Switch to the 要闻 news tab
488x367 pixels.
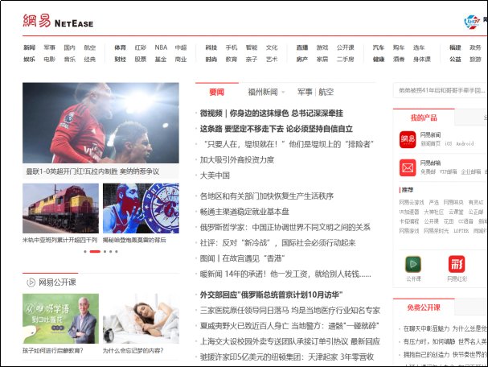point(216,92)
